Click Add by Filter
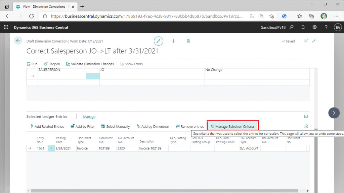344x193 pixels. click(x=83, y=126)
